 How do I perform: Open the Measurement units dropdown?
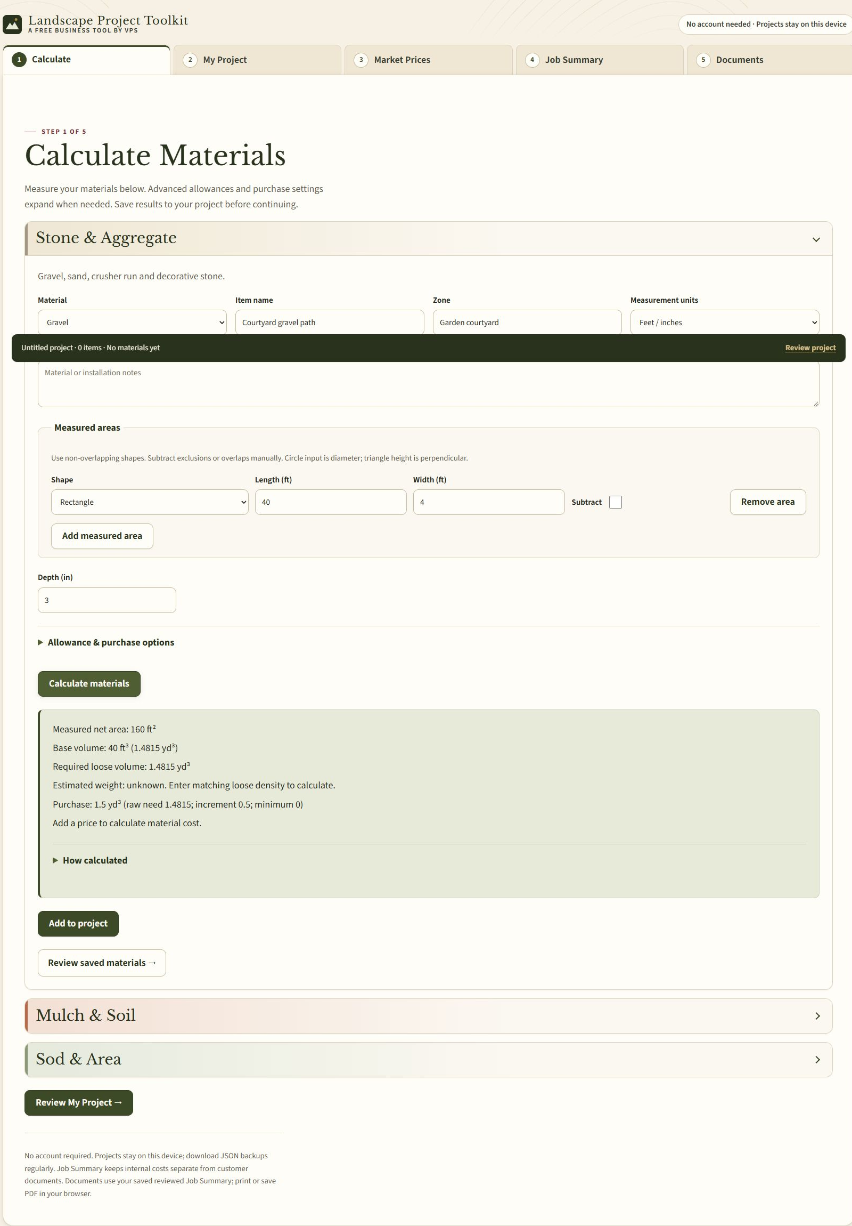point(725,322)
